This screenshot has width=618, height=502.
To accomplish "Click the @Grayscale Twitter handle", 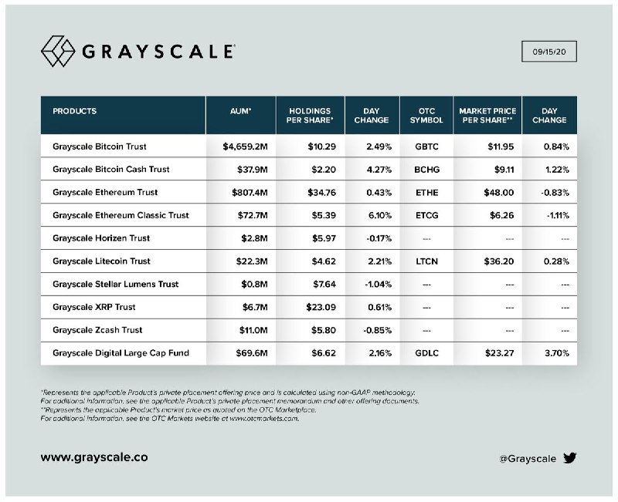I will 529,458.
